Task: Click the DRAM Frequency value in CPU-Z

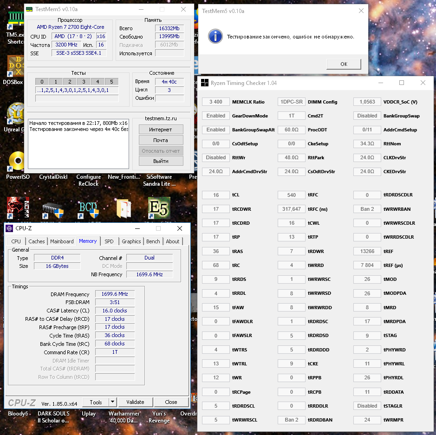Action: (x=115, y=294)
